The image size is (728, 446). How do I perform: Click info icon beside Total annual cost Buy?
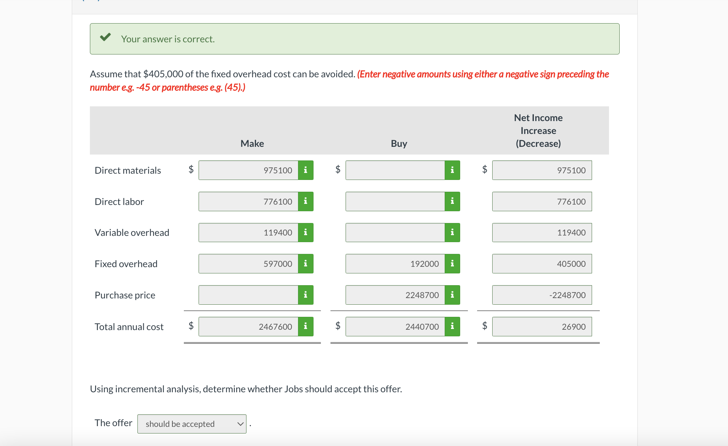[452, 326]
